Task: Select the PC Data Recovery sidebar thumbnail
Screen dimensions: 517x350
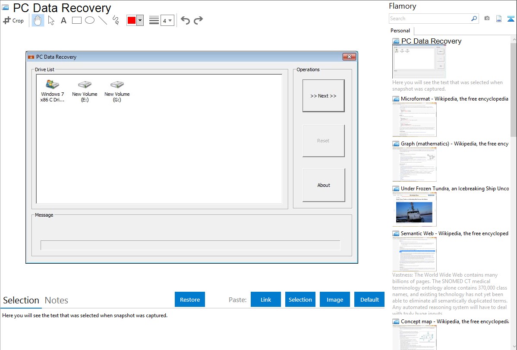Action: click(x=419, y=62)
